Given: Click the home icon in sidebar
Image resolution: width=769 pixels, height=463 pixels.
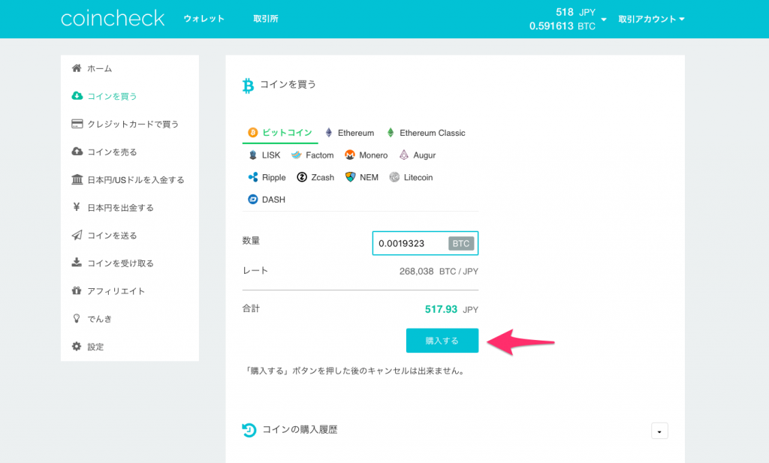Looking at the screenshot, I should tap(77, 68).
